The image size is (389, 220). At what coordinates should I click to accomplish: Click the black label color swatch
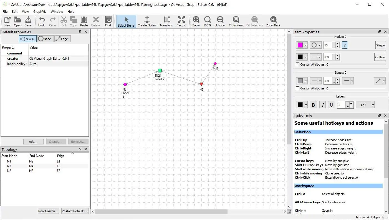pos(300,105)
